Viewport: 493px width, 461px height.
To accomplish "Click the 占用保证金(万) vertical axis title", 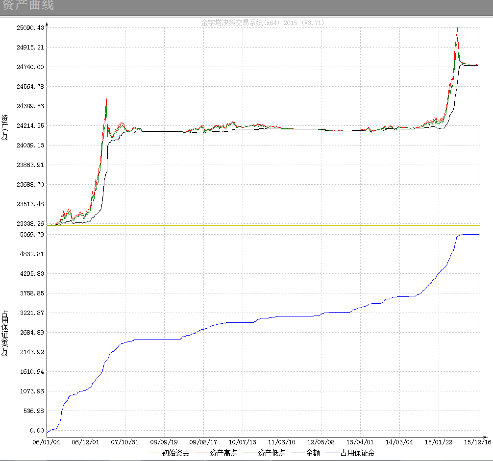I will click(x=4, y=333).
